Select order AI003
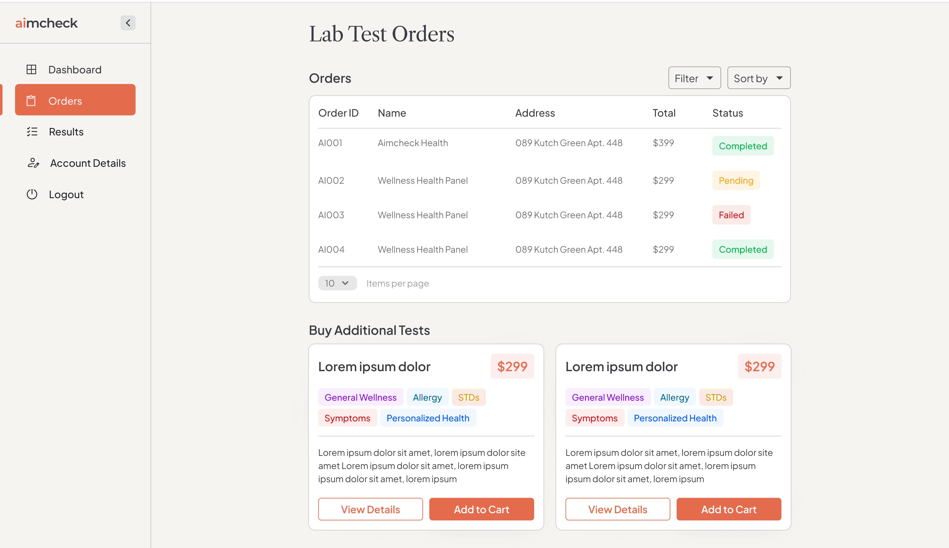 click(x=331, y=215)
